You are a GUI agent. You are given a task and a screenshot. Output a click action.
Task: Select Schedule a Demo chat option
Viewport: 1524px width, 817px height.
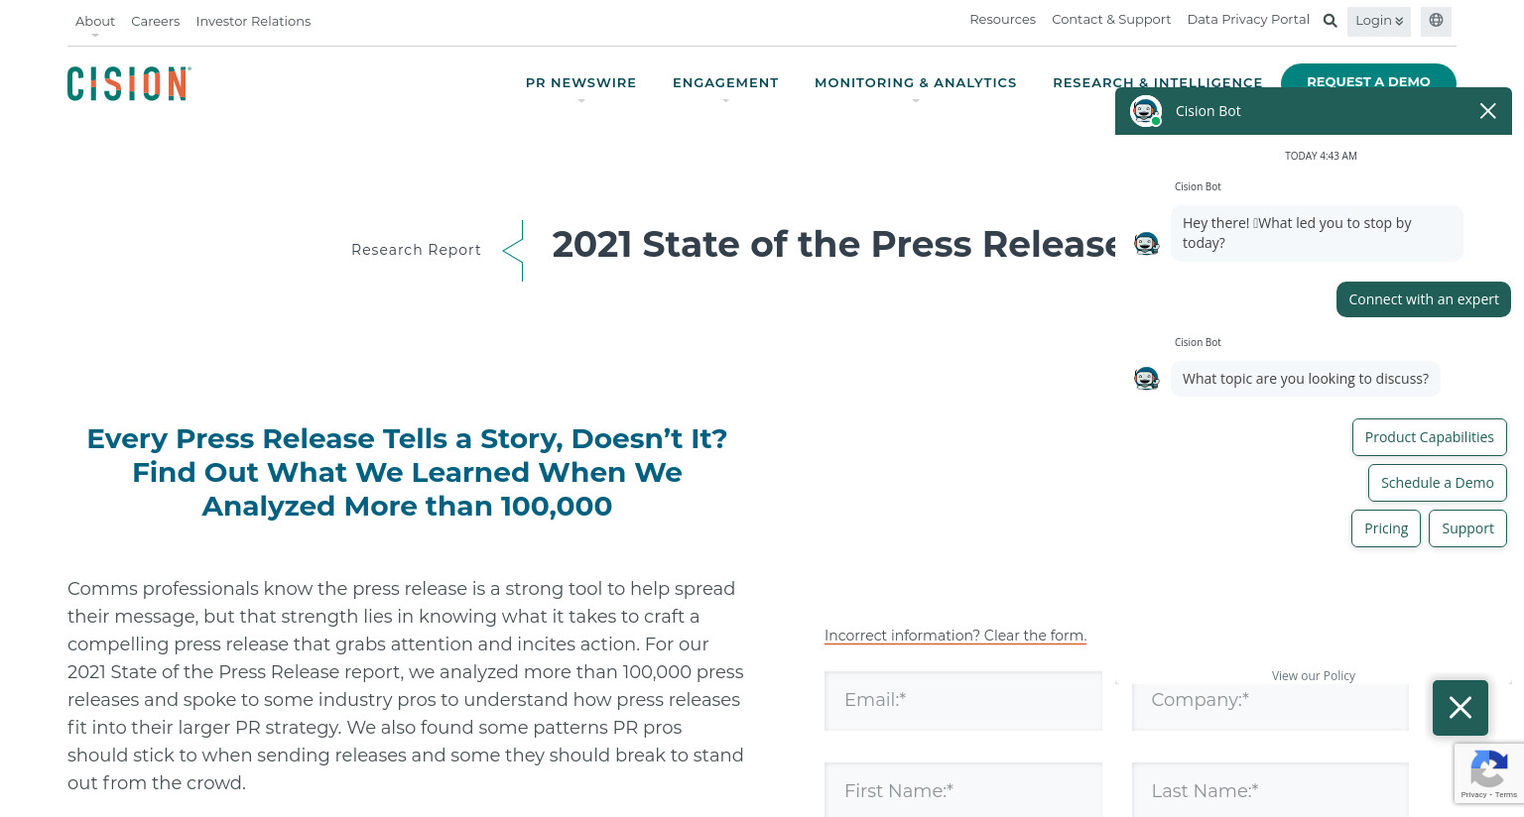1437,483
